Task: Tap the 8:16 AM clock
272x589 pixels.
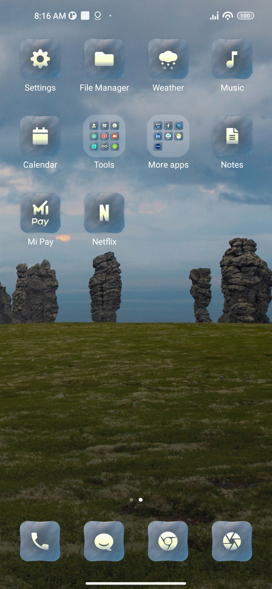Action: tap(50, 16)
